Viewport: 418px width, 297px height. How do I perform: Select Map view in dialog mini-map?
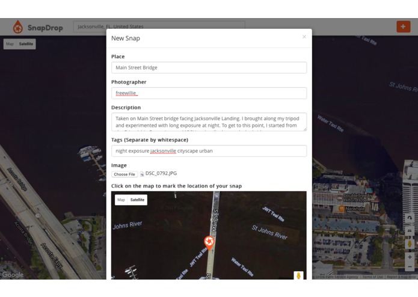(x=121, y=200)
